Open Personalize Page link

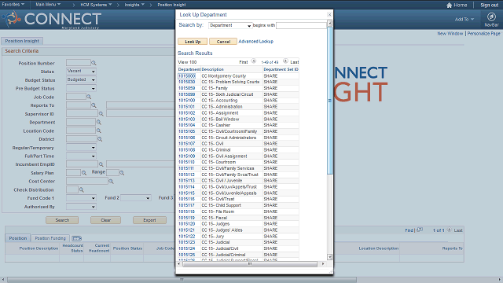pyautogui.click(x=483, y=33)
